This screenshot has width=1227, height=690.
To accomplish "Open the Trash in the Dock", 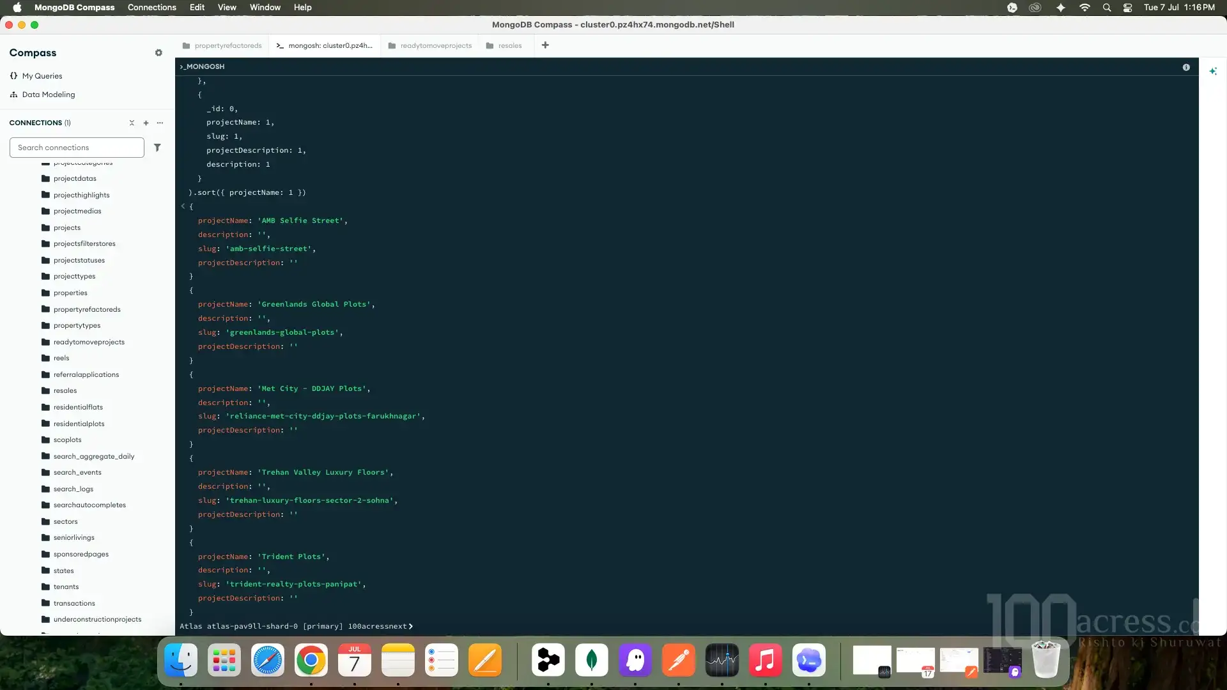I will click(x=1046, y=661).
